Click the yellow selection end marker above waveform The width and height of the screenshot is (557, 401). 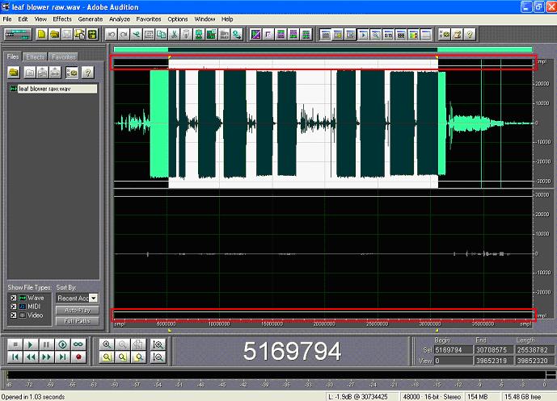pos(437,56)
